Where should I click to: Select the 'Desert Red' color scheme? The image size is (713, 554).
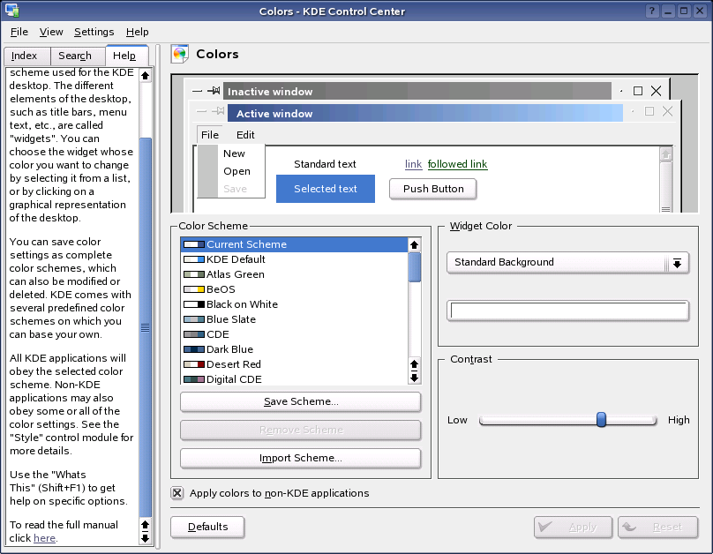[294, 364]
